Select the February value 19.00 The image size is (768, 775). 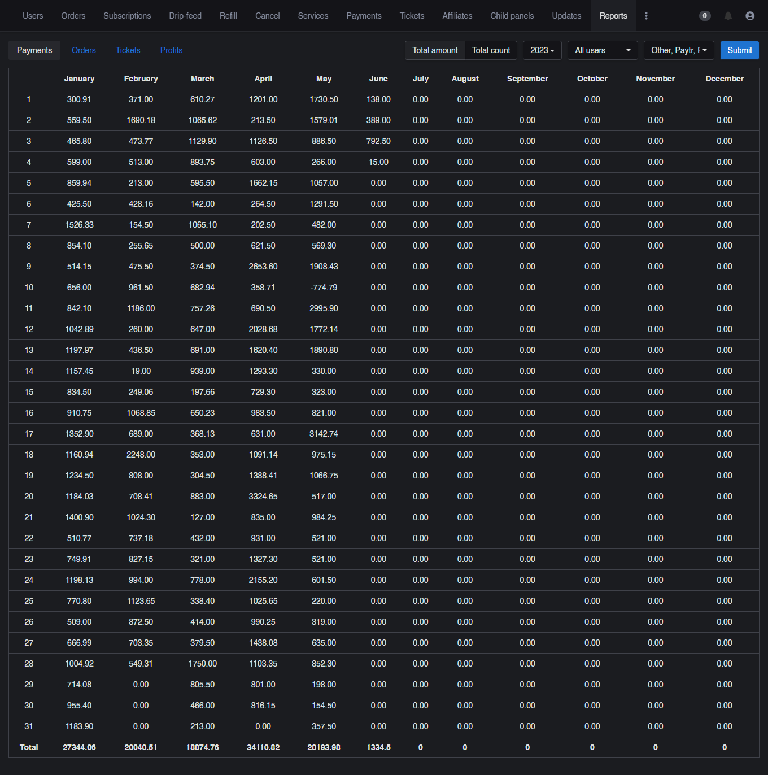[141, 371]
